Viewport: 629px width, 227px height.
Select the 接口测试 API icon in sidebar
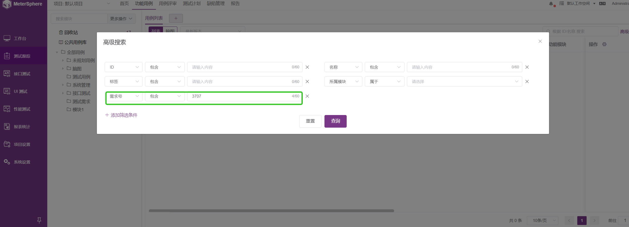click(7, 73)
